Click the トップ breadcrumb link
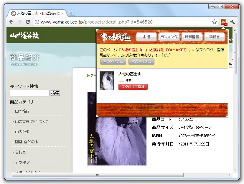 [x=90, y=76]
